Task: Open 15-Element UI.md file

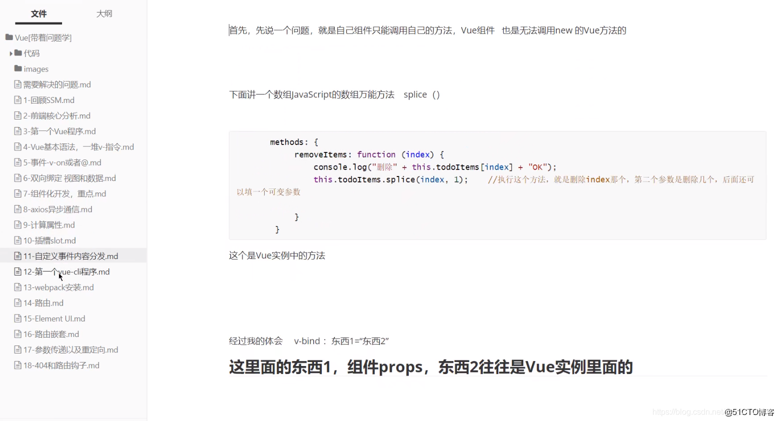Action: (55, 318)
